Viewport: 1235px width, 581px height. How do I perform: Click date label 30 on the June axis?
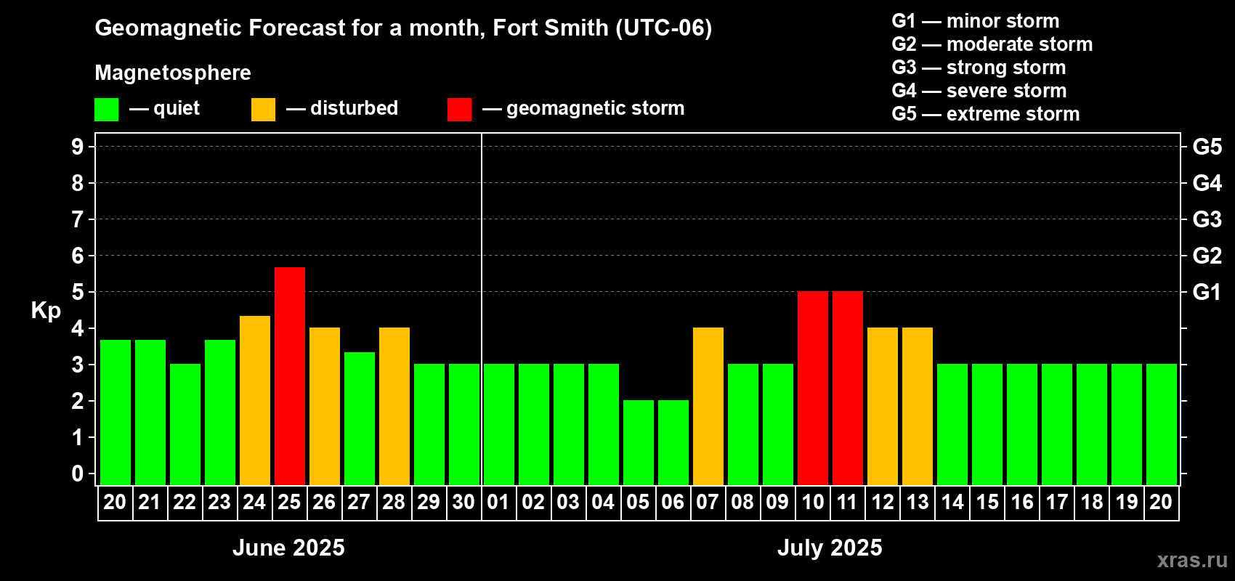(463, 503)
